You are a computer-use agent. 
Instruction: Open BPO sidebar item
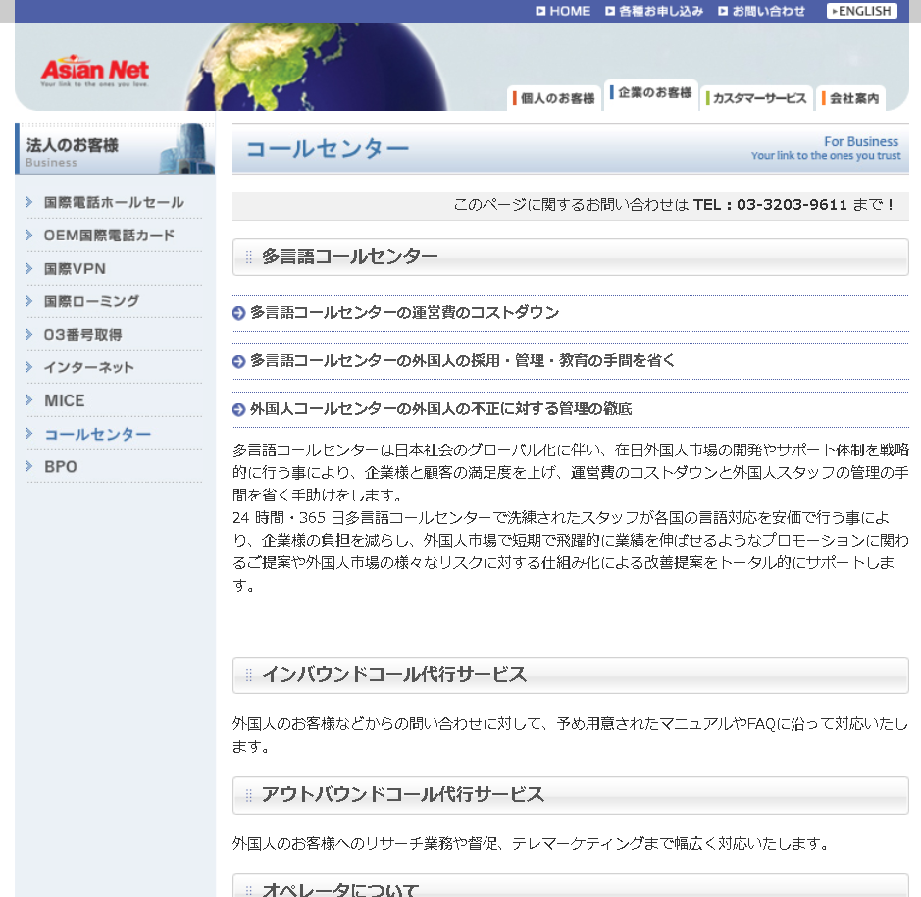61,467
